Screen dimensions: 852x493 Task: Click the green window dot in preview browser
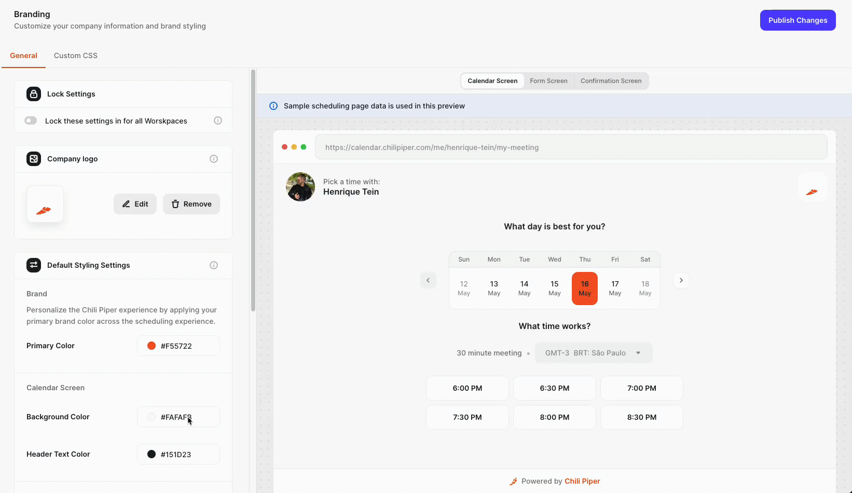[304, 147]
